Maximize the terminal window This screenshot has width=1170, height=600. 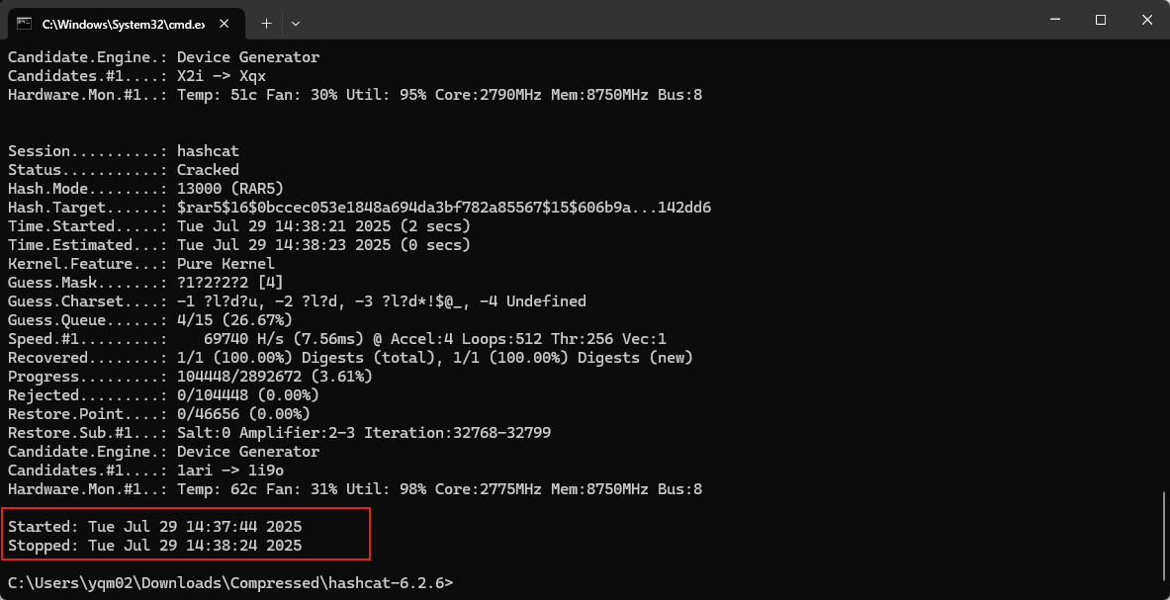coord(1101,20)
